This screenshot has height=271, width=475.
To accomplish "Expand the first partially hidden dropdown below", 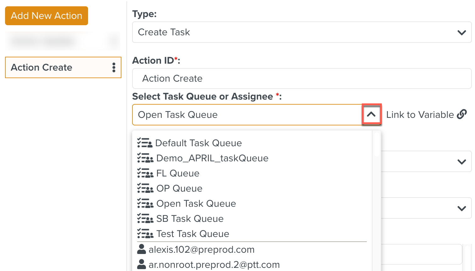I will click(461, 162).
